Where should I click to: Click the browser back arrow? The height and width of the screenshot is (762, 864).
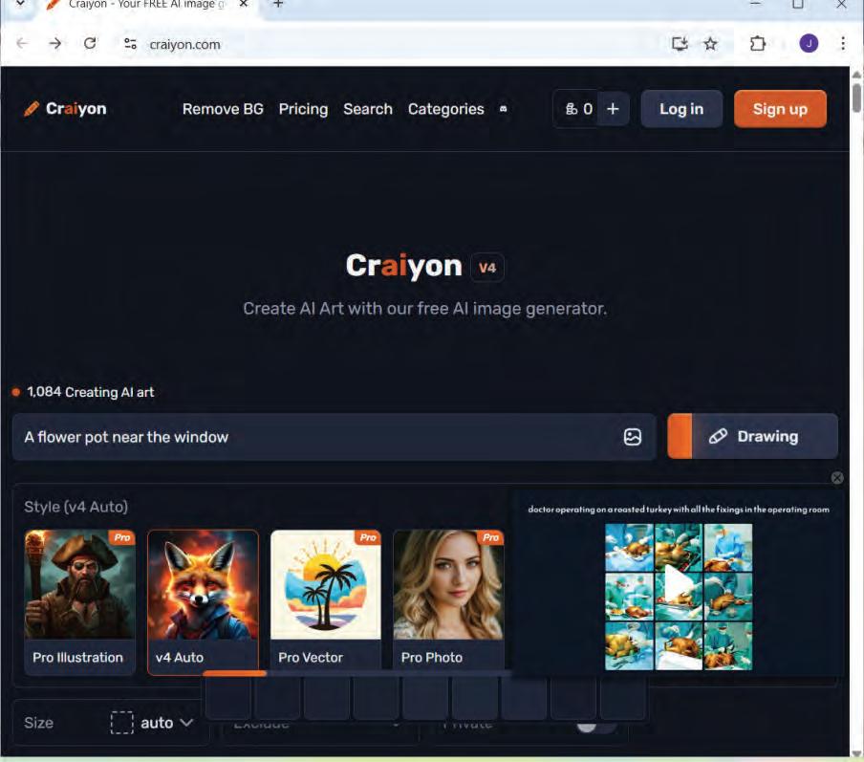[x=21, y=43]
